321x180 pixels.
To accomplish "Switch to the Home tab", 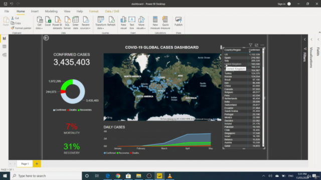I will click(21, 11).
